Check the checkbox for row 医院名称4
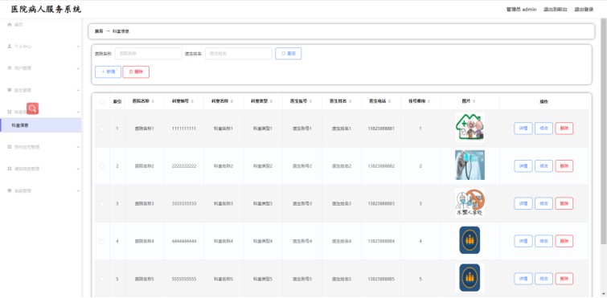Viewport: 607px width, 298px height. tap(102, 241)
